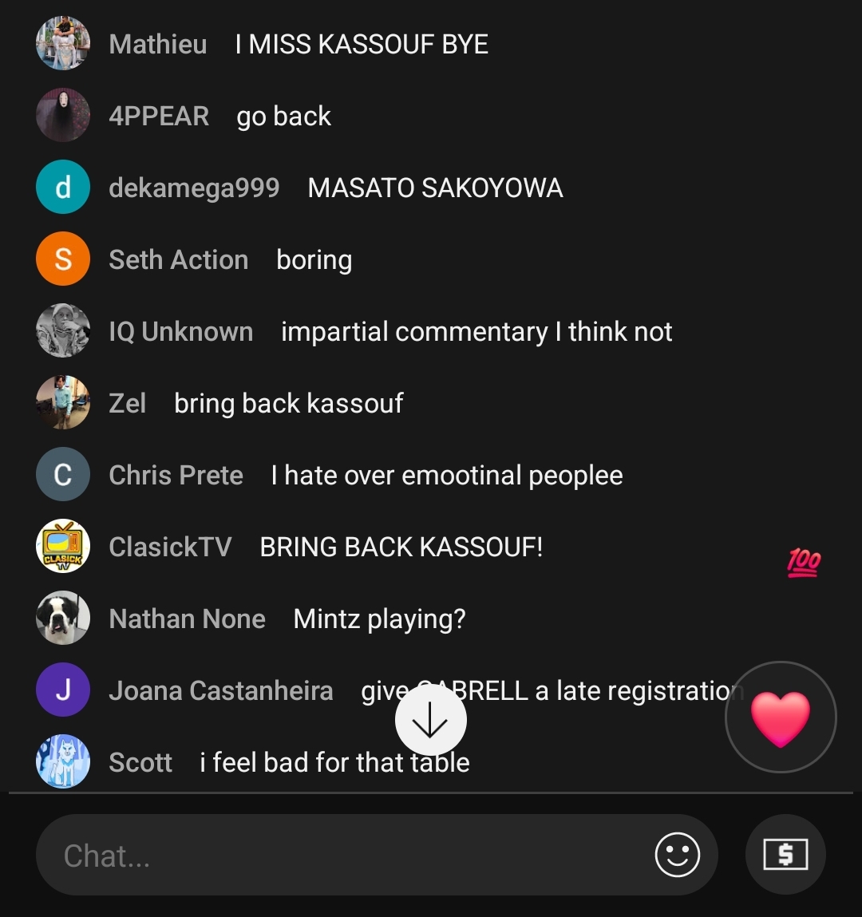
Task: Select the ClasickTV username
Action: [170, 547]
